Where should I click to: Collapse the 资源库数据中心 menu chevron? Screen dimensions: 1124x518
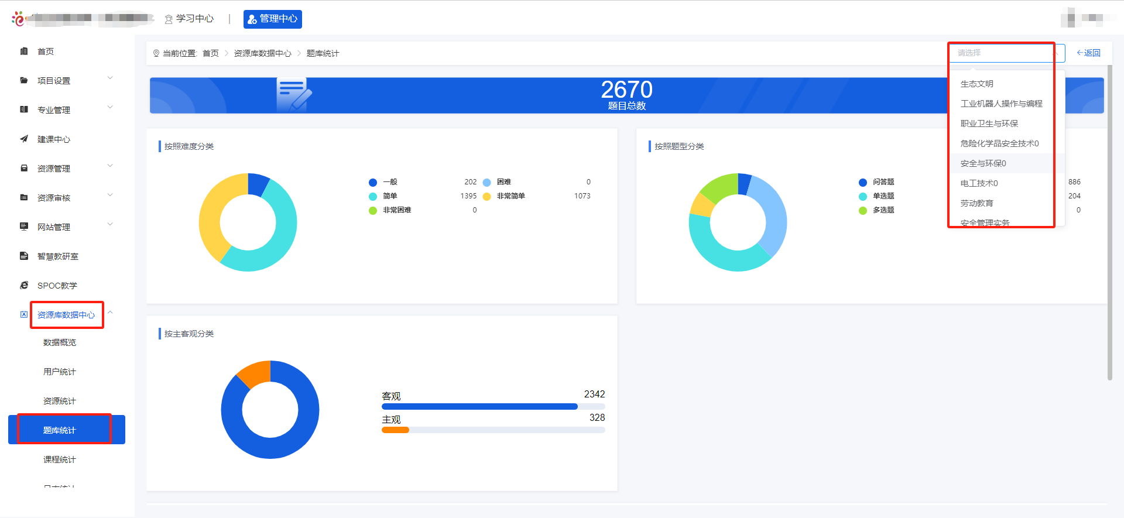[110, 313]
